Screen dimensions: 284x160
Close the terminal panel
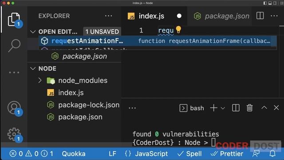(x=276, y=108)
